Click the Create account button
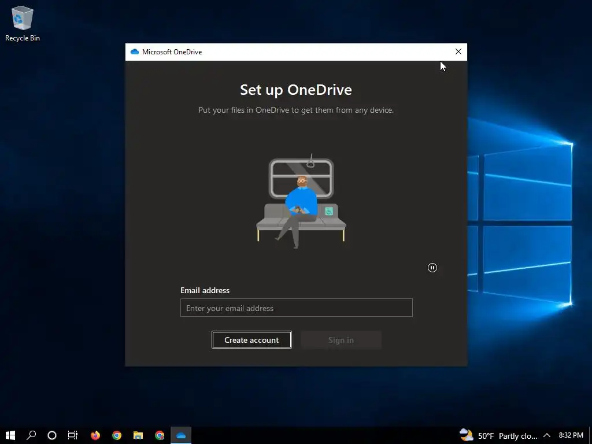Image resolution: width=592 pixels, height=444 pixels. (251, 340)
